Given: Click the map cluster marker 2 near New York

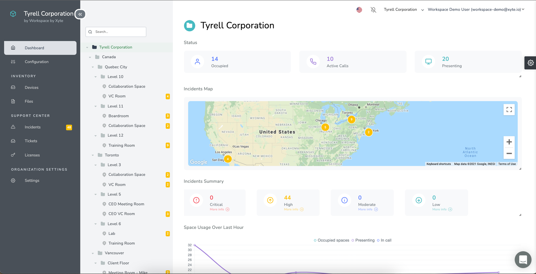Looking at the screenshot, I should coord(369,132).
